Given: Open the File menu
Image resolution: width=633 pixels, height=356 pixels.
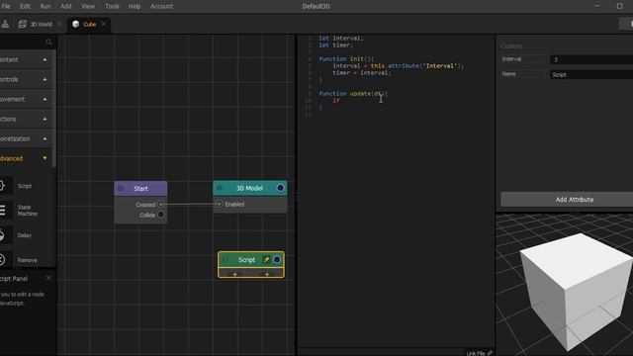Looking at the screenshot, I should (x=6, y=6).
